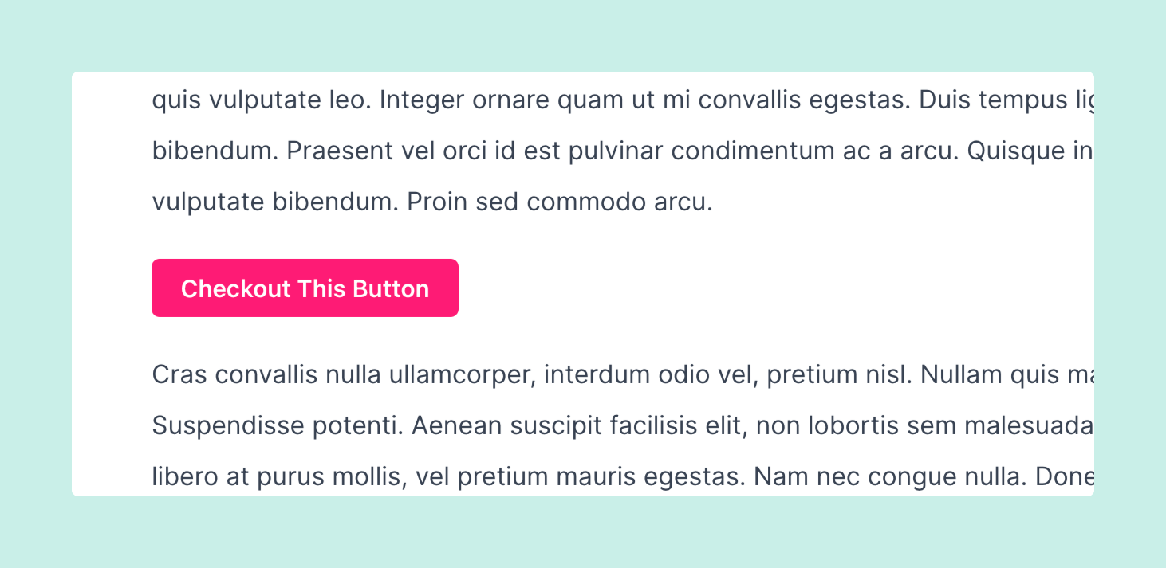Viewport: 1166px width, 568px height.
Task: Click the pink Checkout This Button
Action: (x=305, y=288)
